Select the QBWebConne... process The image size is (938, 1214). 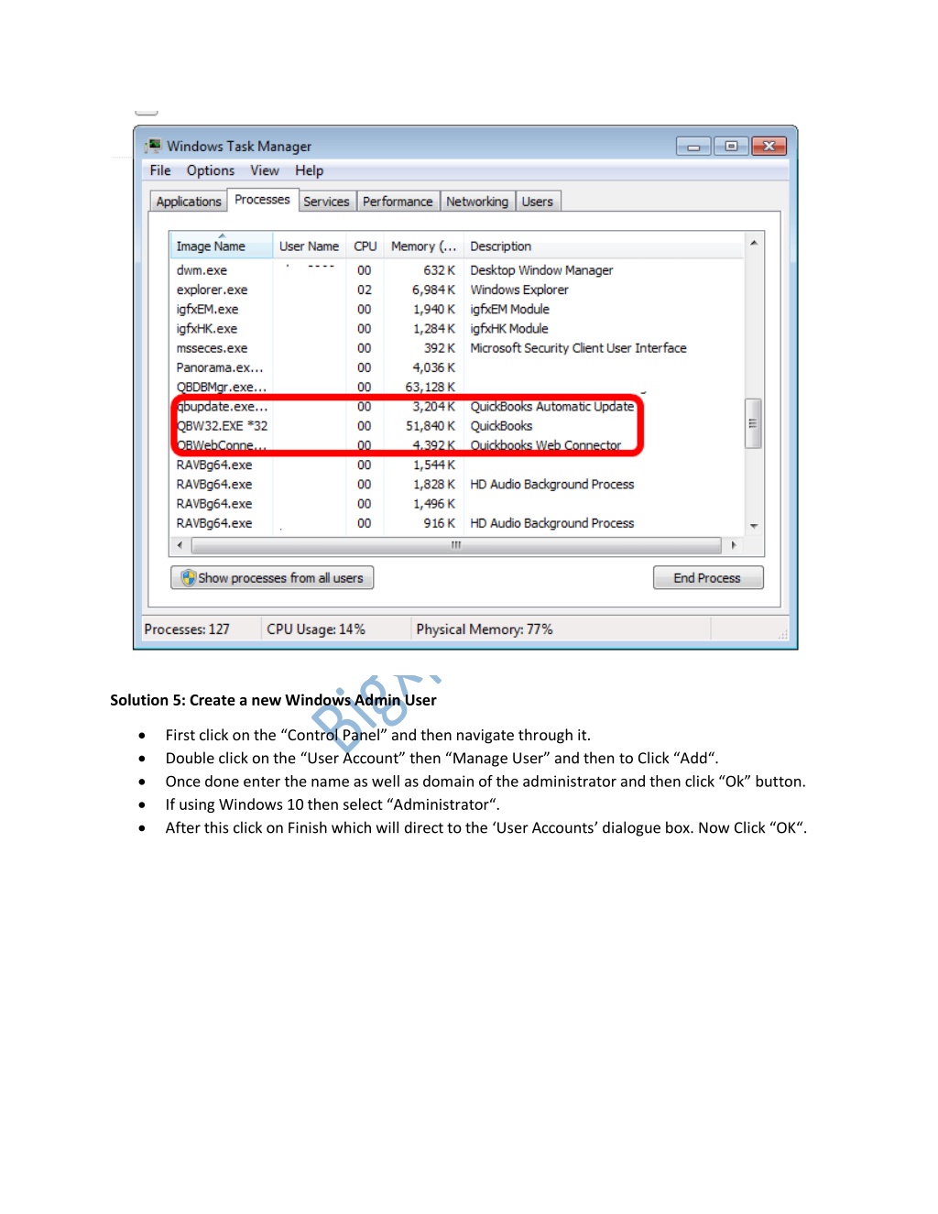[457, 445]
